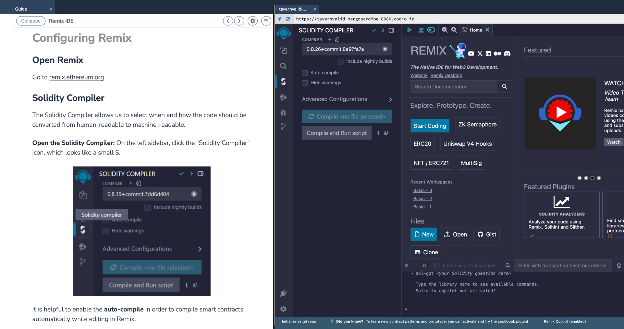624x329 pixels.
Task: Click the Collapse button in Guide
Action: [30, 21]
